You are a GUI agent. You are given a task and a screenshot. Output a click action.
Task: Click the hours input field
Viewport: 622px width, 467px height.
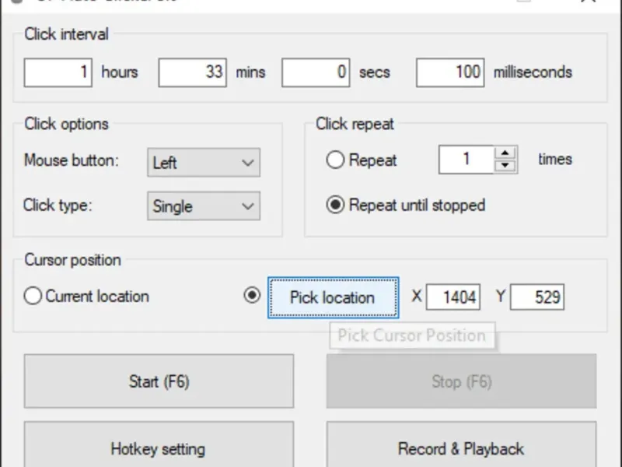(x=58, y=72)
